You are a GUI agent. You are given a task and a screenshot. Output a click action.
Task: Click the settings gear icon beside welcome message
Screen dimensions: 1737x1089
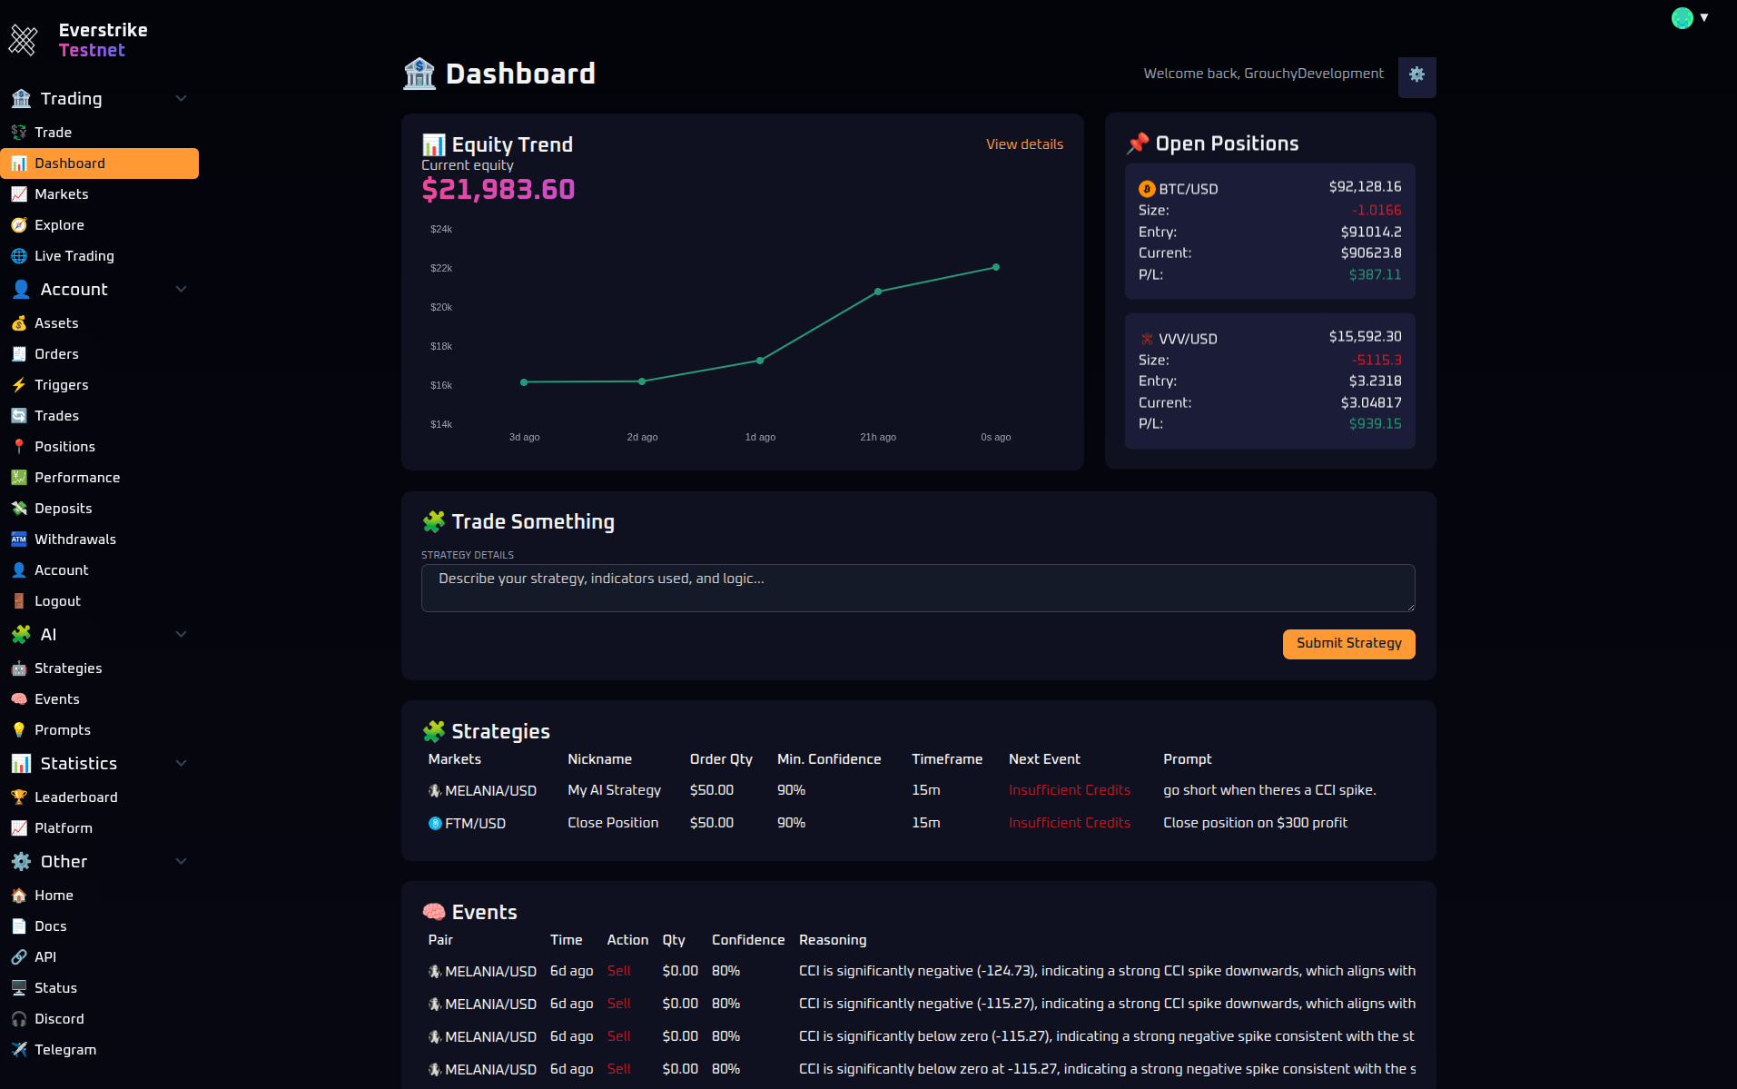pos(1416,75)
